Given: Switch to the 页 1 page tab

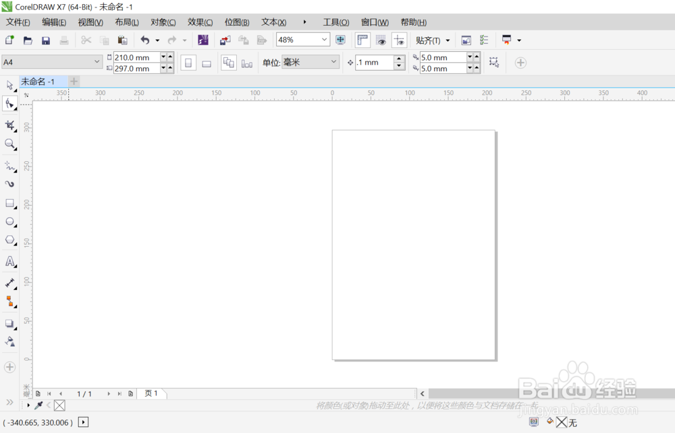Looking at the screenshot, I should pyautogui.click(x=151, y=393).
